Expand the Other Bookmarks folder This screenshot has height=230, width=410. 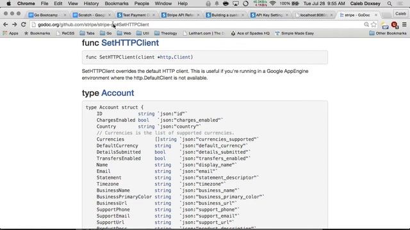click(388, 33)
